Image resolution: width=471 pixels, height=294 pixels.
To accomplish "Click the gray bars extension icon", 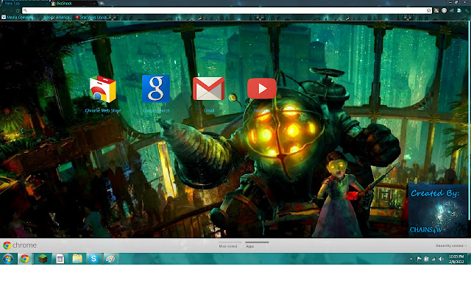I will point(452,10).
